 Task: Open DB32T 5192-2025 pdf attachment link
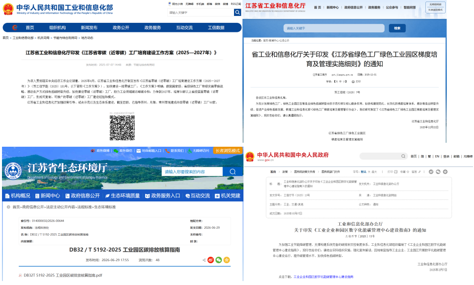(x=63, y=276)
